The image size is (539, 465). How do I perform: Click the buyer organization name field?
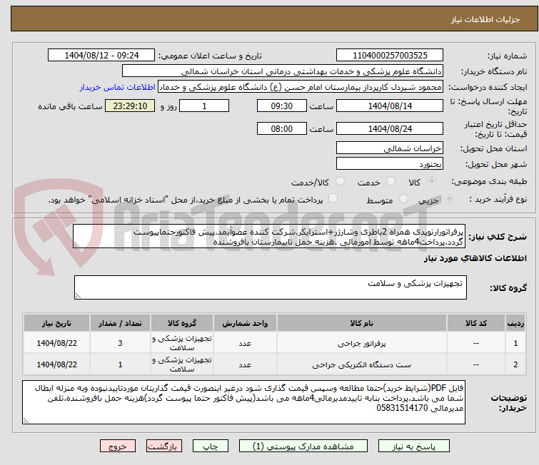coord(283,71)
